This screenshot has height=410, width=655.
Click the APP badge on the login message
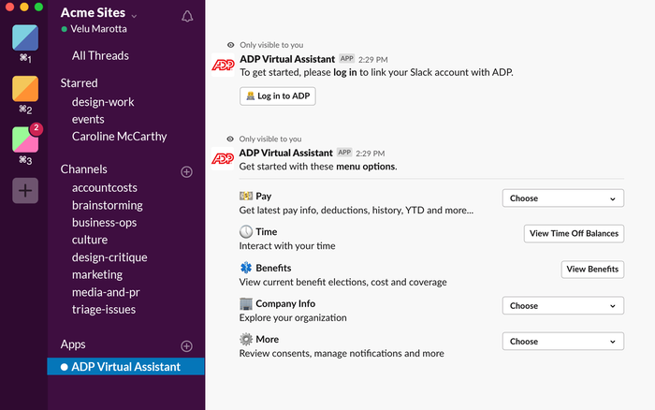click(347, 59)
